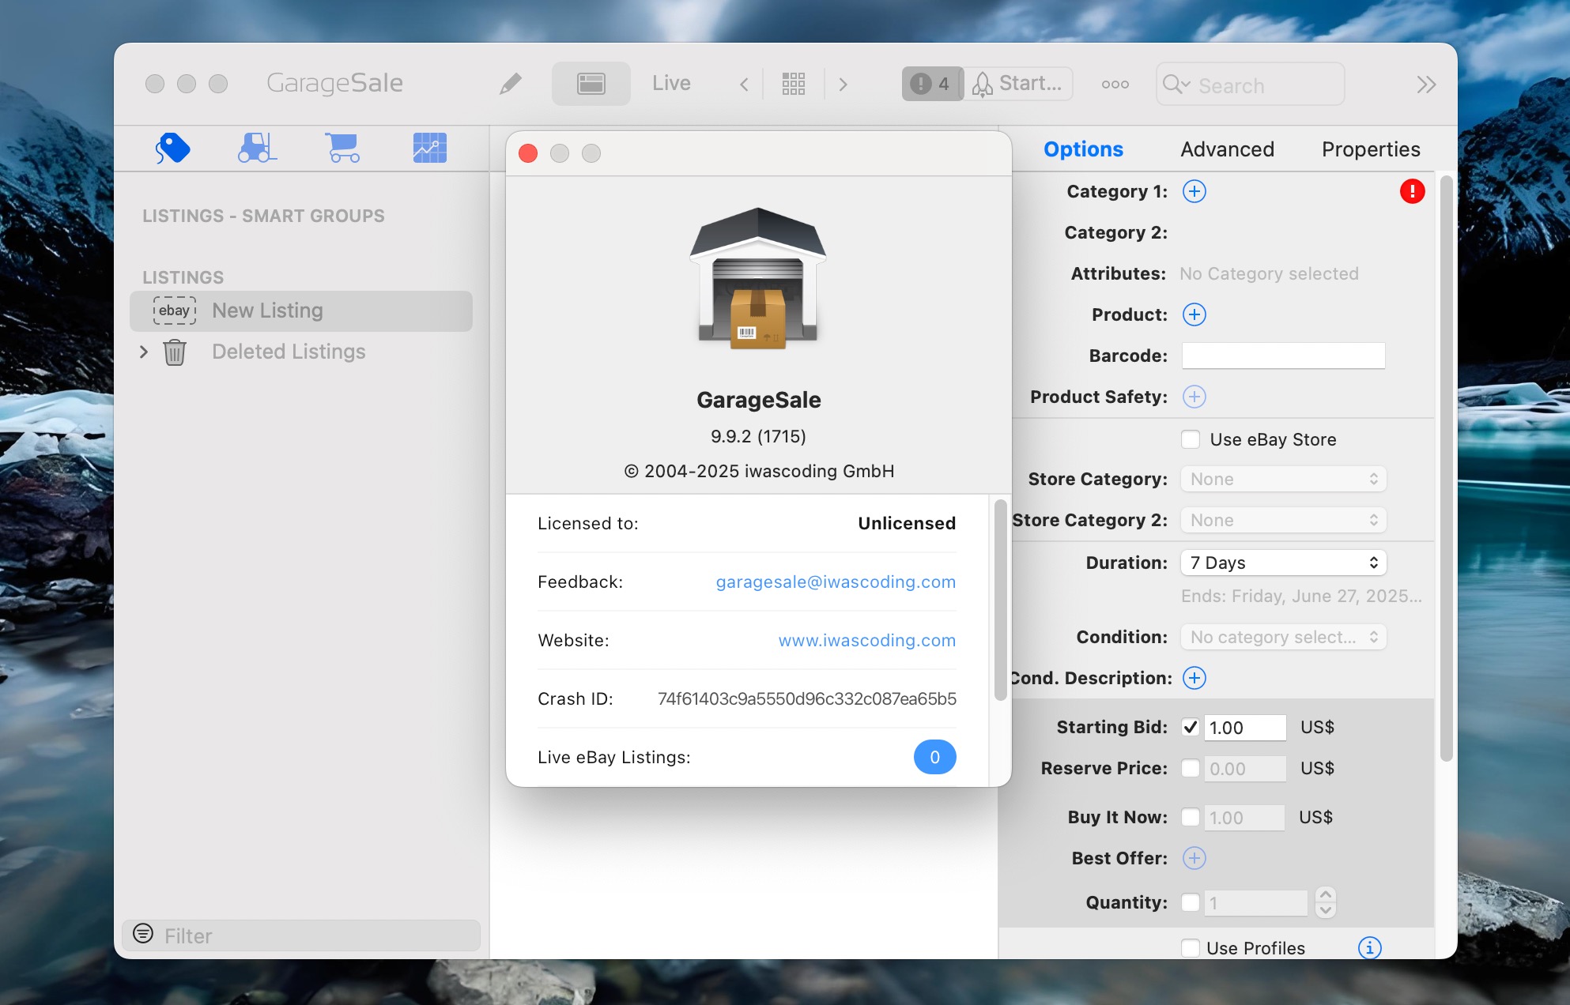
Task: Add Category 1 with plus button
Action: [1194, 191]
